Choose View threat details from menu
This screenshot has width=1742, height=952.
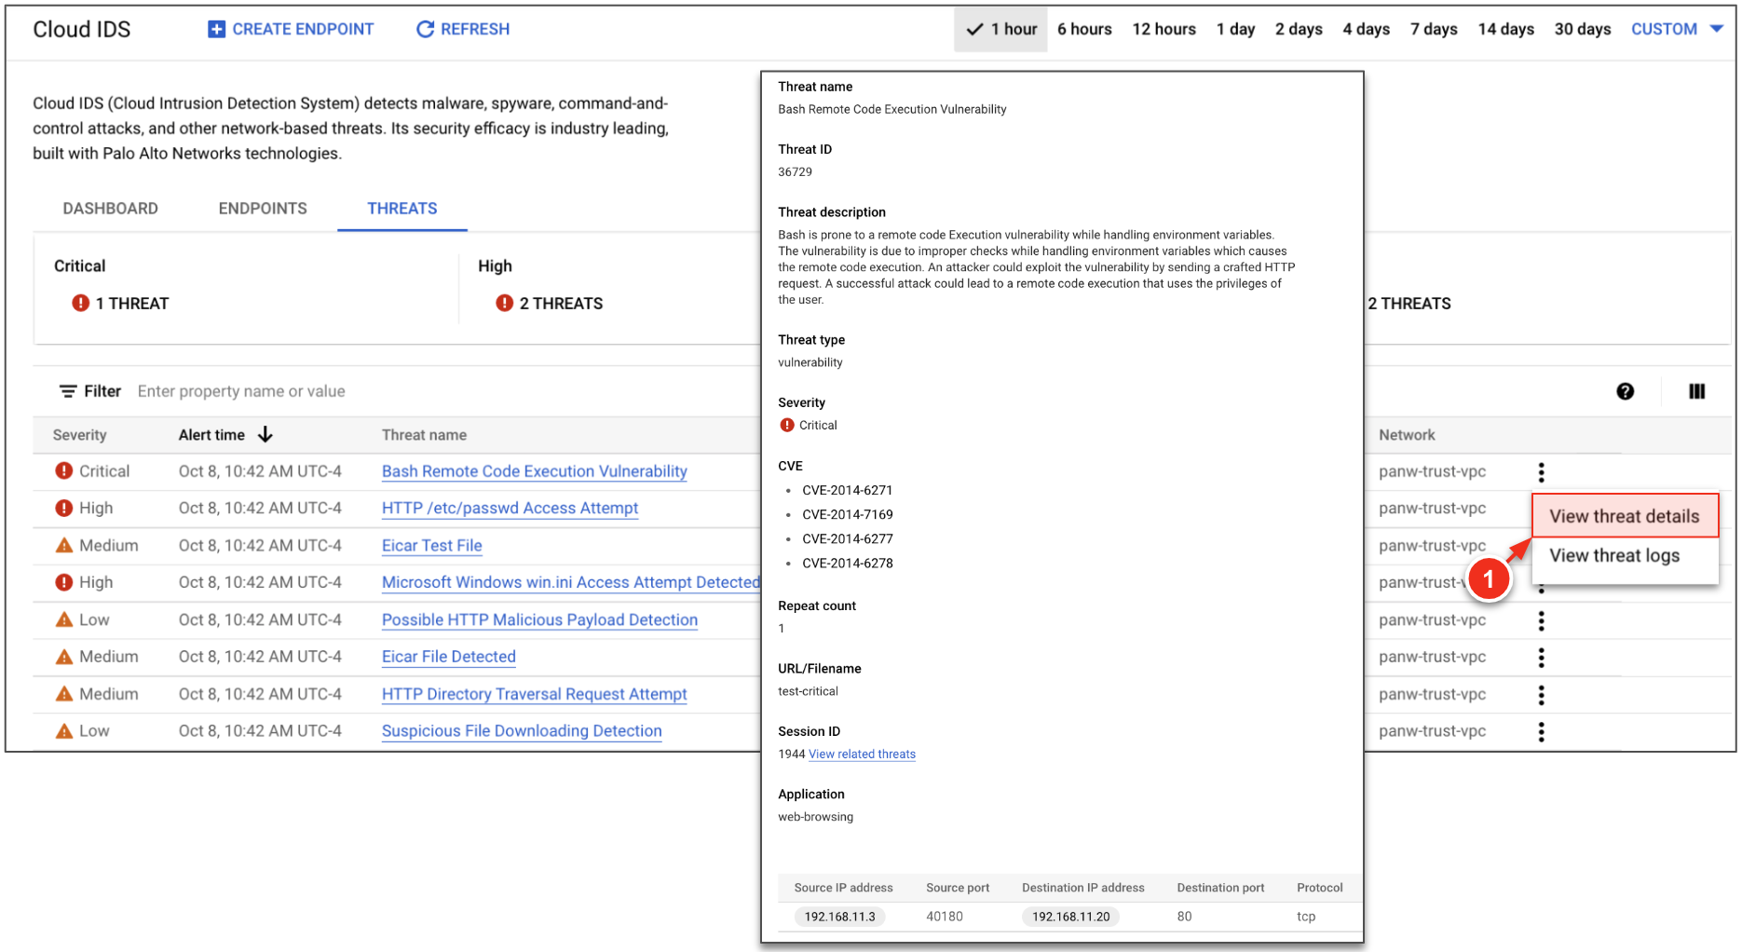[1624, 516]
